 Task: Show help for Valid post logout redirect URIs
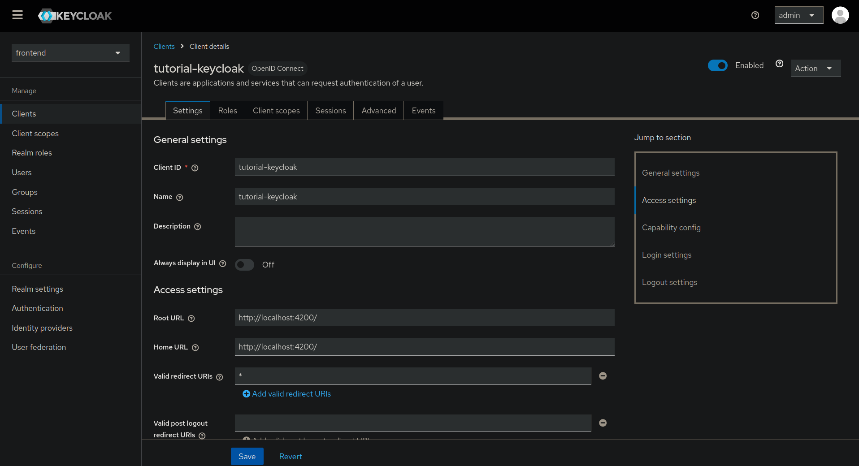click(202, 436)
